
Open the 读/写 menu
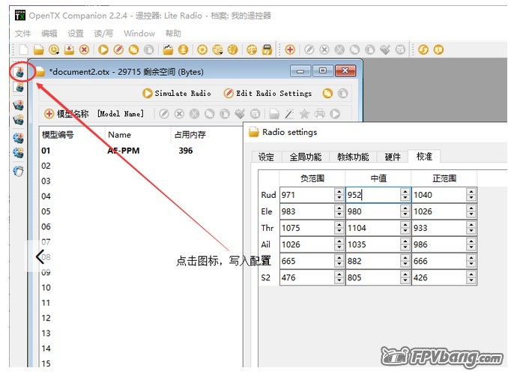(103, 34)
